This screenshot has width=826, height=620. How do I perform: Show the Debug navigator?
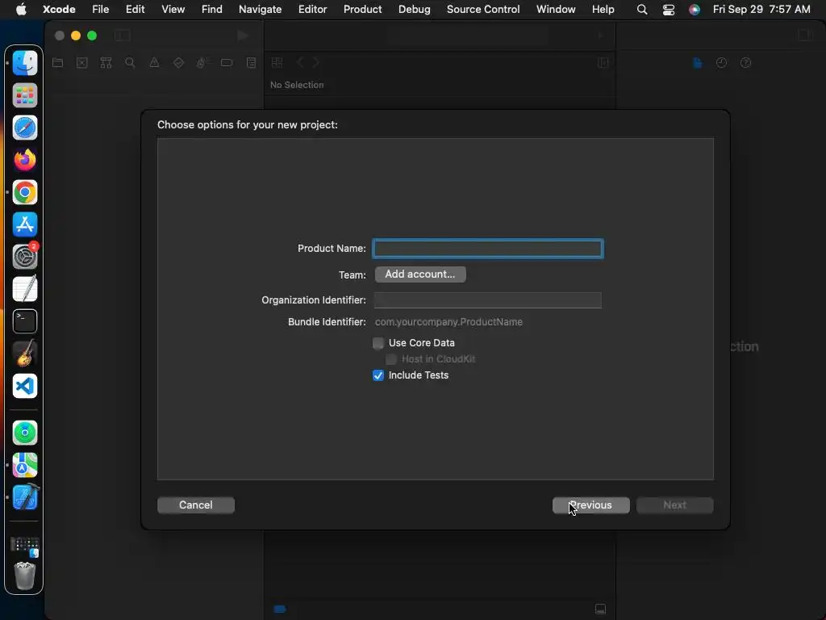[x=202, y=63]
